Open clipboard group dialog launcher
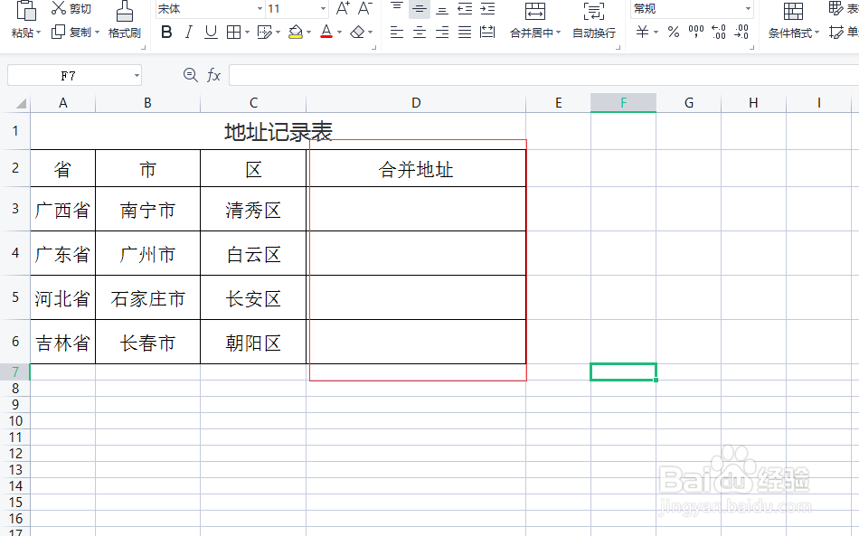859x536 pixels. (144, 48)
